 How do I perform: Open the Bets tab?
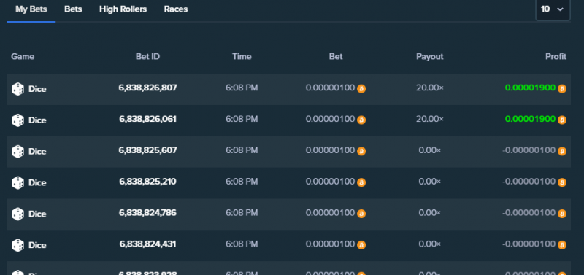pos(73,9)
